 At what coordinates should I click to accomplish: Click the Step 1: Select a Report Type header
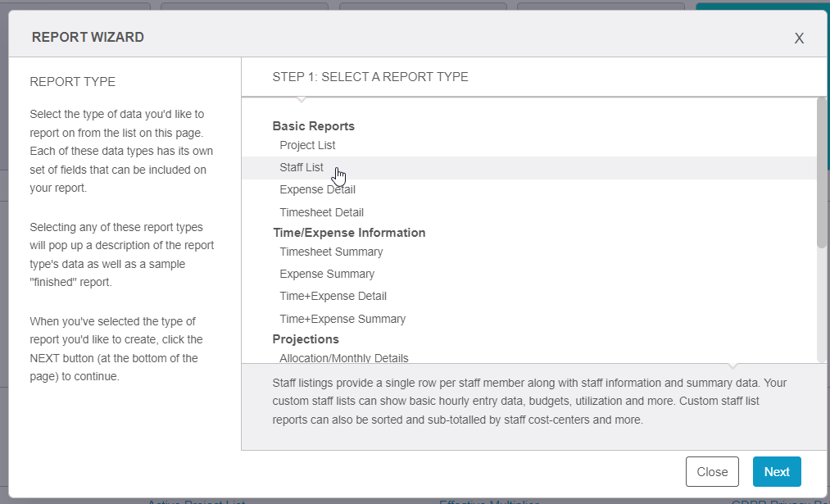pyautogui.click(x=370, y=77)
